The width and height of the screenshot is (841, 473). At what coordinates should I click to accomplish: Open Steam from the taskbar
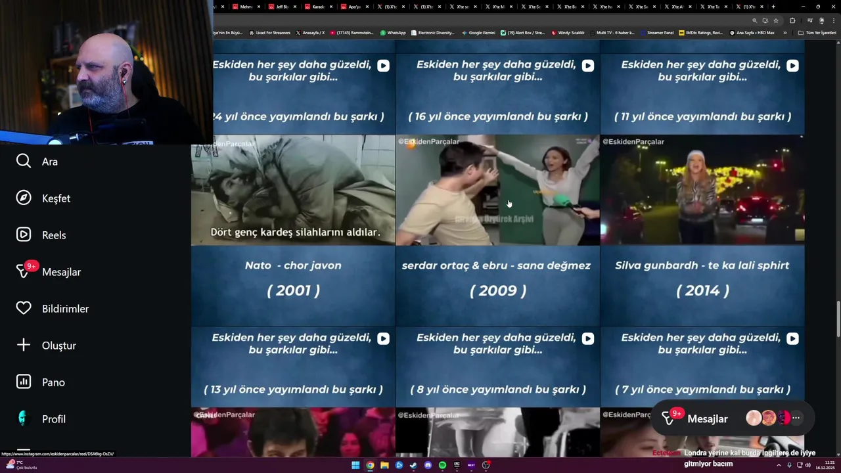413,465
